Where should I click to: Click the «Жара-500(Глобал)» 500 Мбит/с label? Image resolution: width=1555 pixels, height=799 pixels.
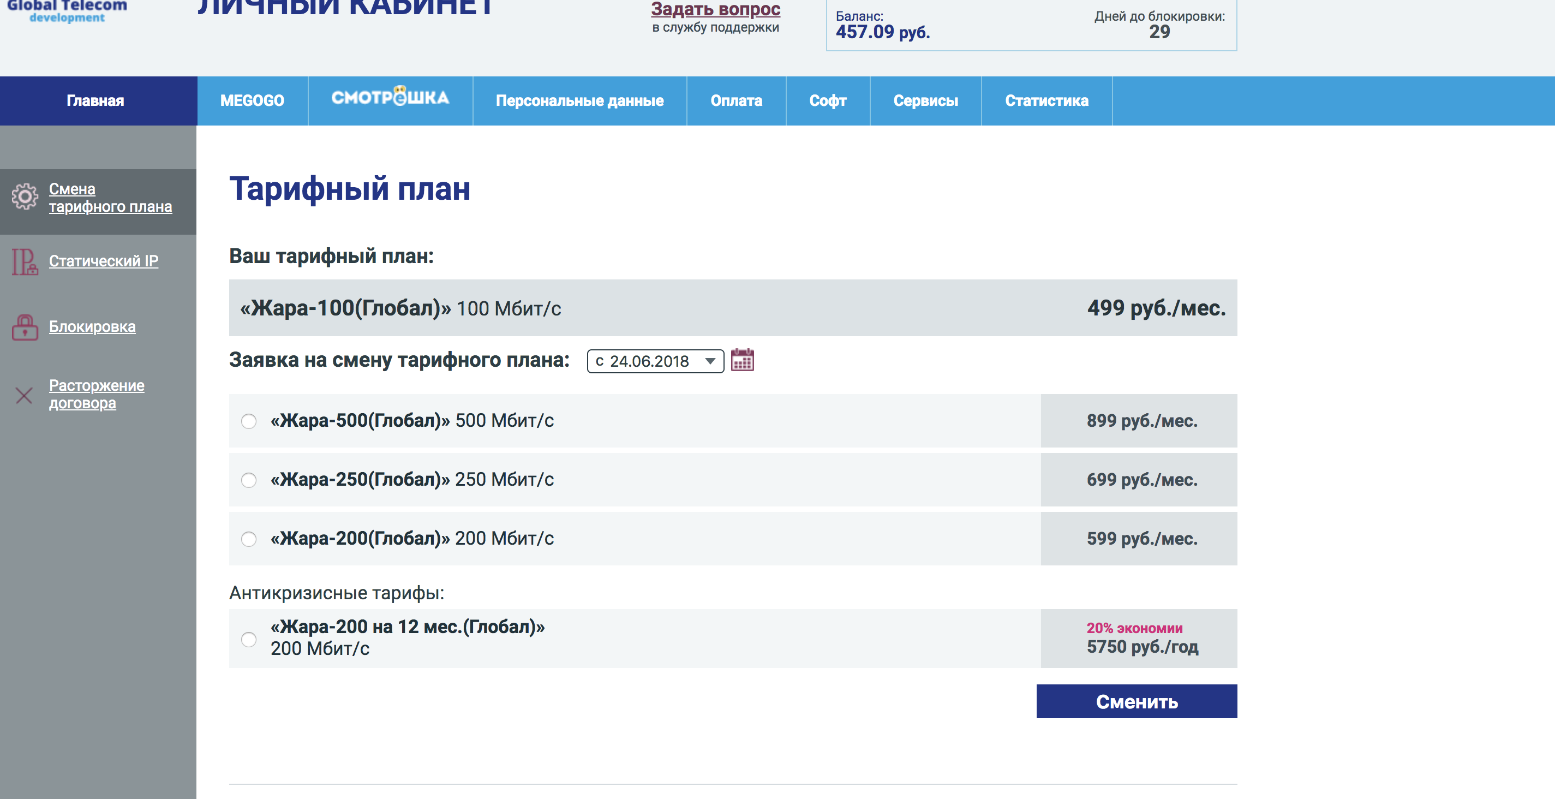(412, 420)
